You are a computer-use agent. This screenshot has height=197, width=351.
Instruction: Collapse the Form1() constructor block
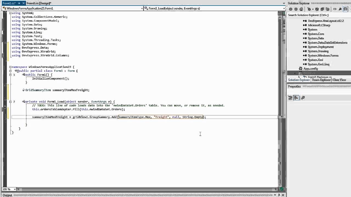10,75
